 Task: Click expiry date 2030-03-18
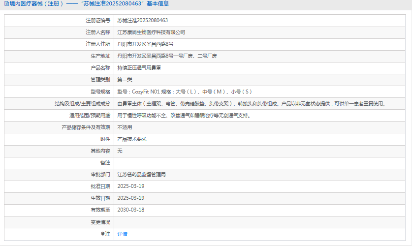(x=131, y=210)
